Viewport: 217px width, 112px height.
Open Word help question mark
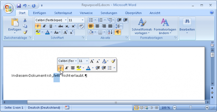tap(212, 13)
